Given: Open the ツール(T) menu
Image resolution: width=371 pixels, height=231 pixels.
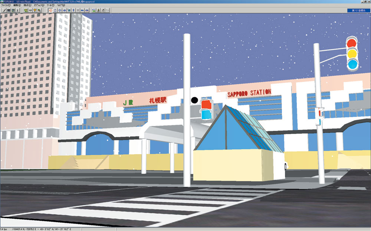Looking at the screenshot, I should 50,5.
